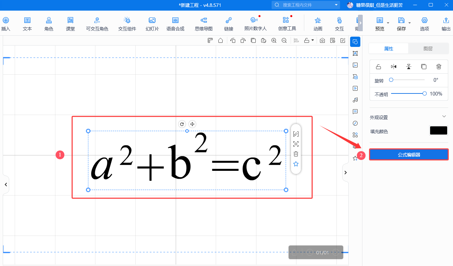Click the horizontal flip icon in properties
The image size is (453, 266).
tap(394, 67)
